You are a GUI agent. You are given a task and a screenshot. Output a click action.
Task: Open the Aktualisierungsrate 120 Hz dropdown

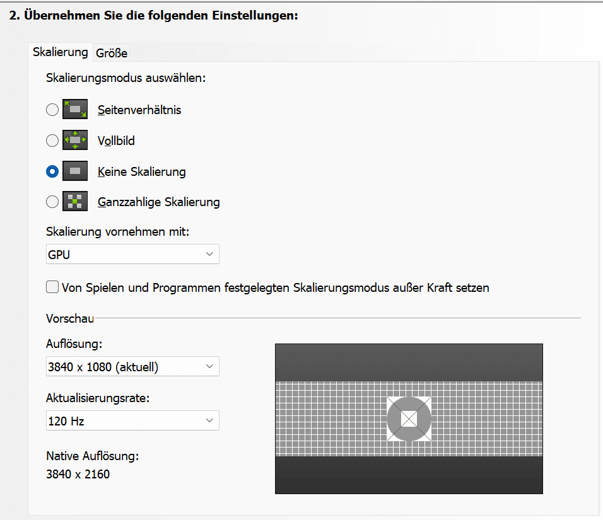[132, 420]
